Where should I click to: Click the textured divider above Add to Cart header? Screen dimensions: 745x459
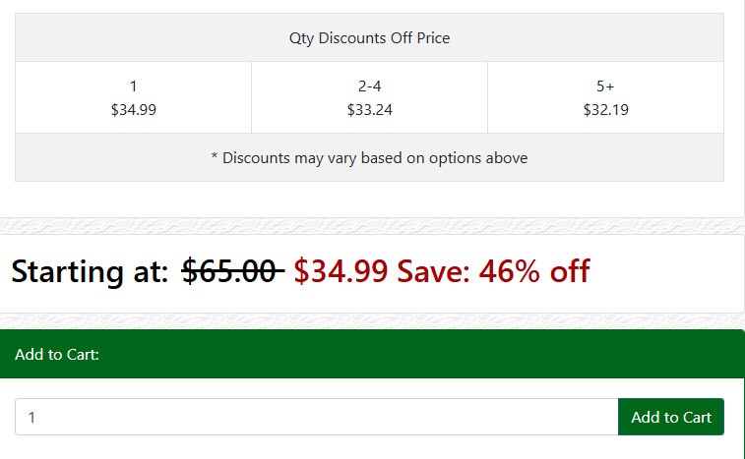click(x=372, y=321)
